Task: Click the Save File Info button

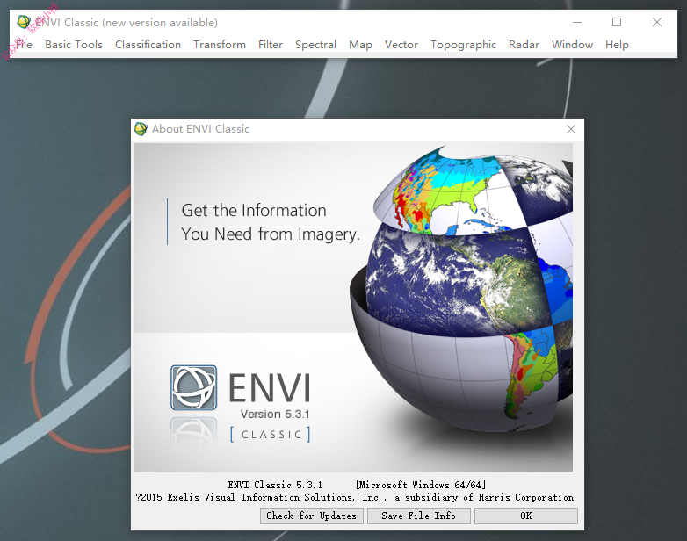Action: tap(419, 516)
